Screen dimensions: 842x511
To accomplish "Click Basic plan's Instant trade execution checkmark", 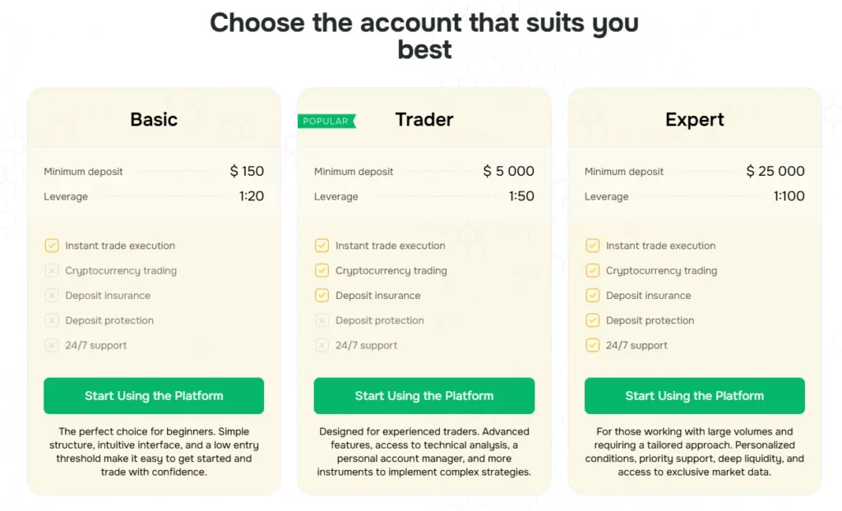I will (x=52, y=246).
